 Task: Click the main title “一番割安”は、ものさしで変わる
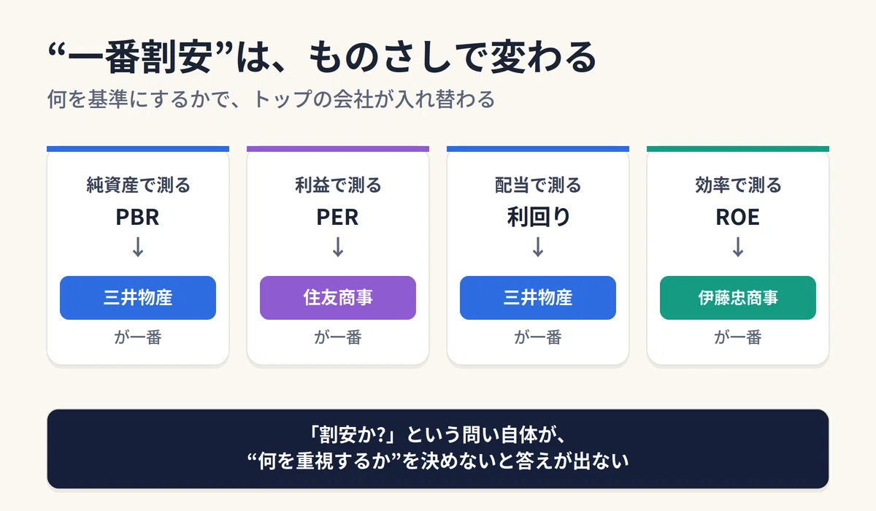coord(321,57)
